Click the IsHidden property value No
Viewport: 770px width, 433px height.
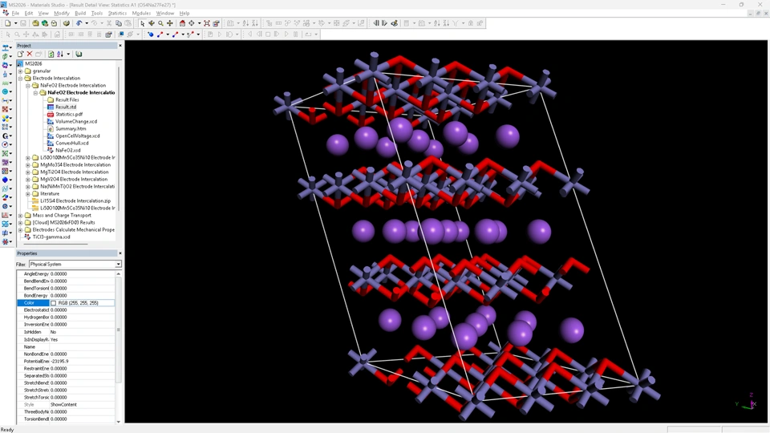(53, 332)
